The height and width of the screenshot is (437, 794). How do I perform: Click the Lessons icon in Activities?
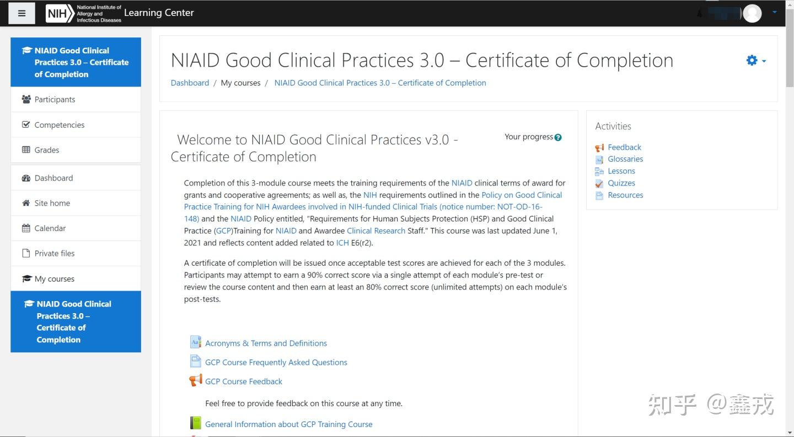(599, 172)
